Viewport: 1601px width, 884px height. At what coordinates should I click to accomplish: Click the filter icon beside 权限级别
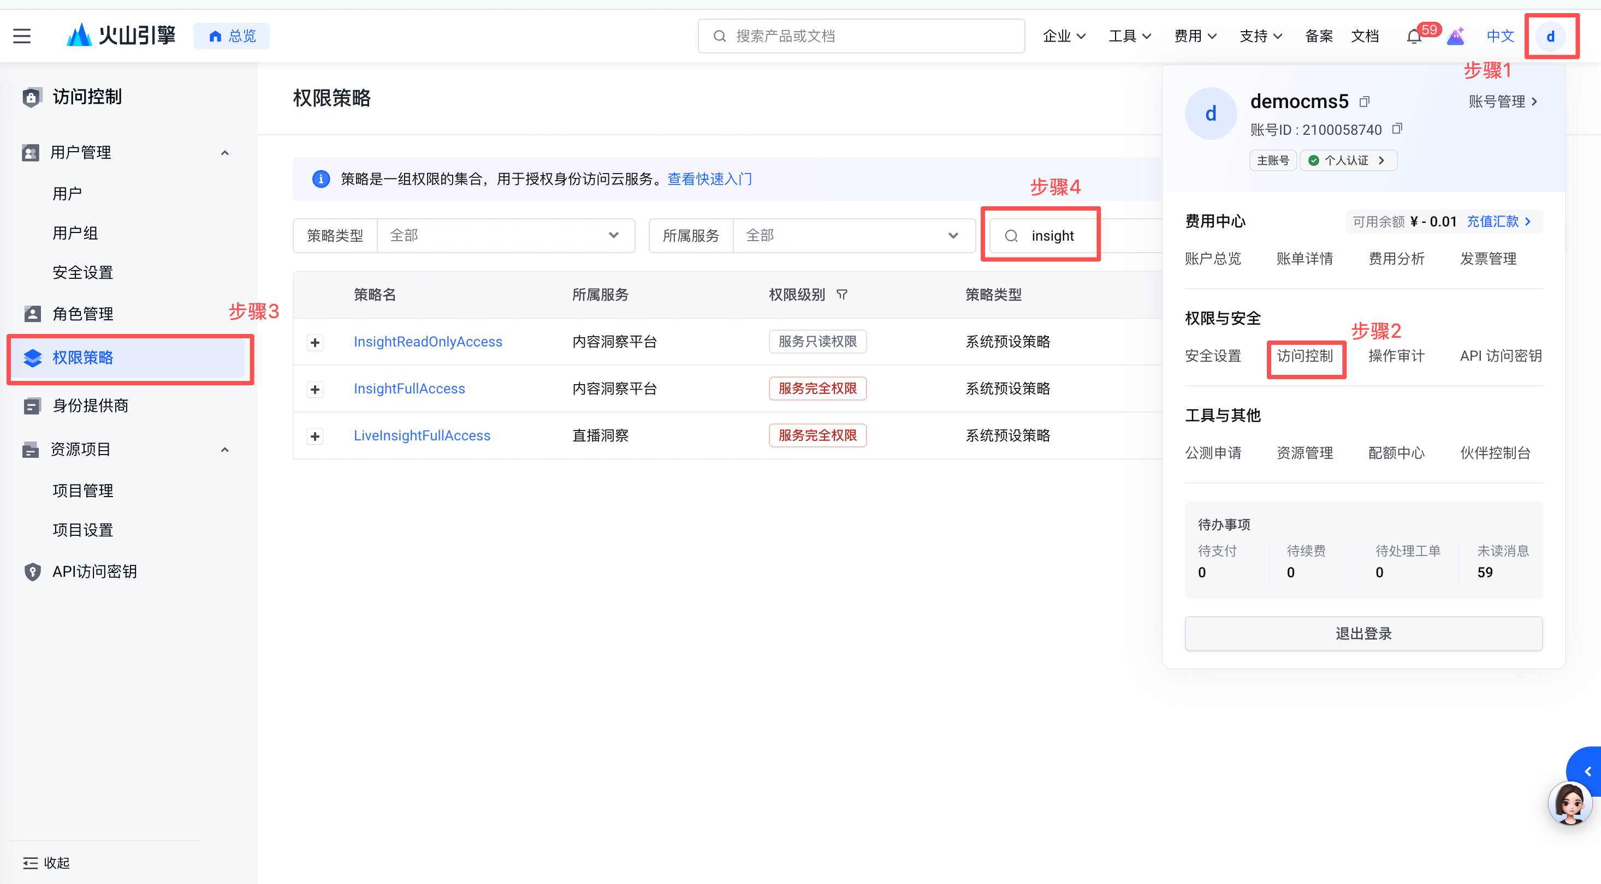841,295
